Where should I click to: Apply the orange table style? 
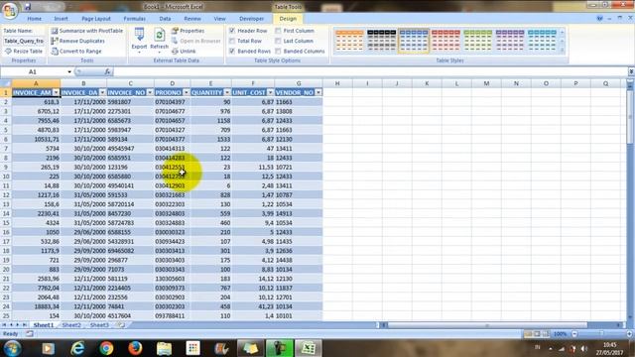click(x=349, y=41)
